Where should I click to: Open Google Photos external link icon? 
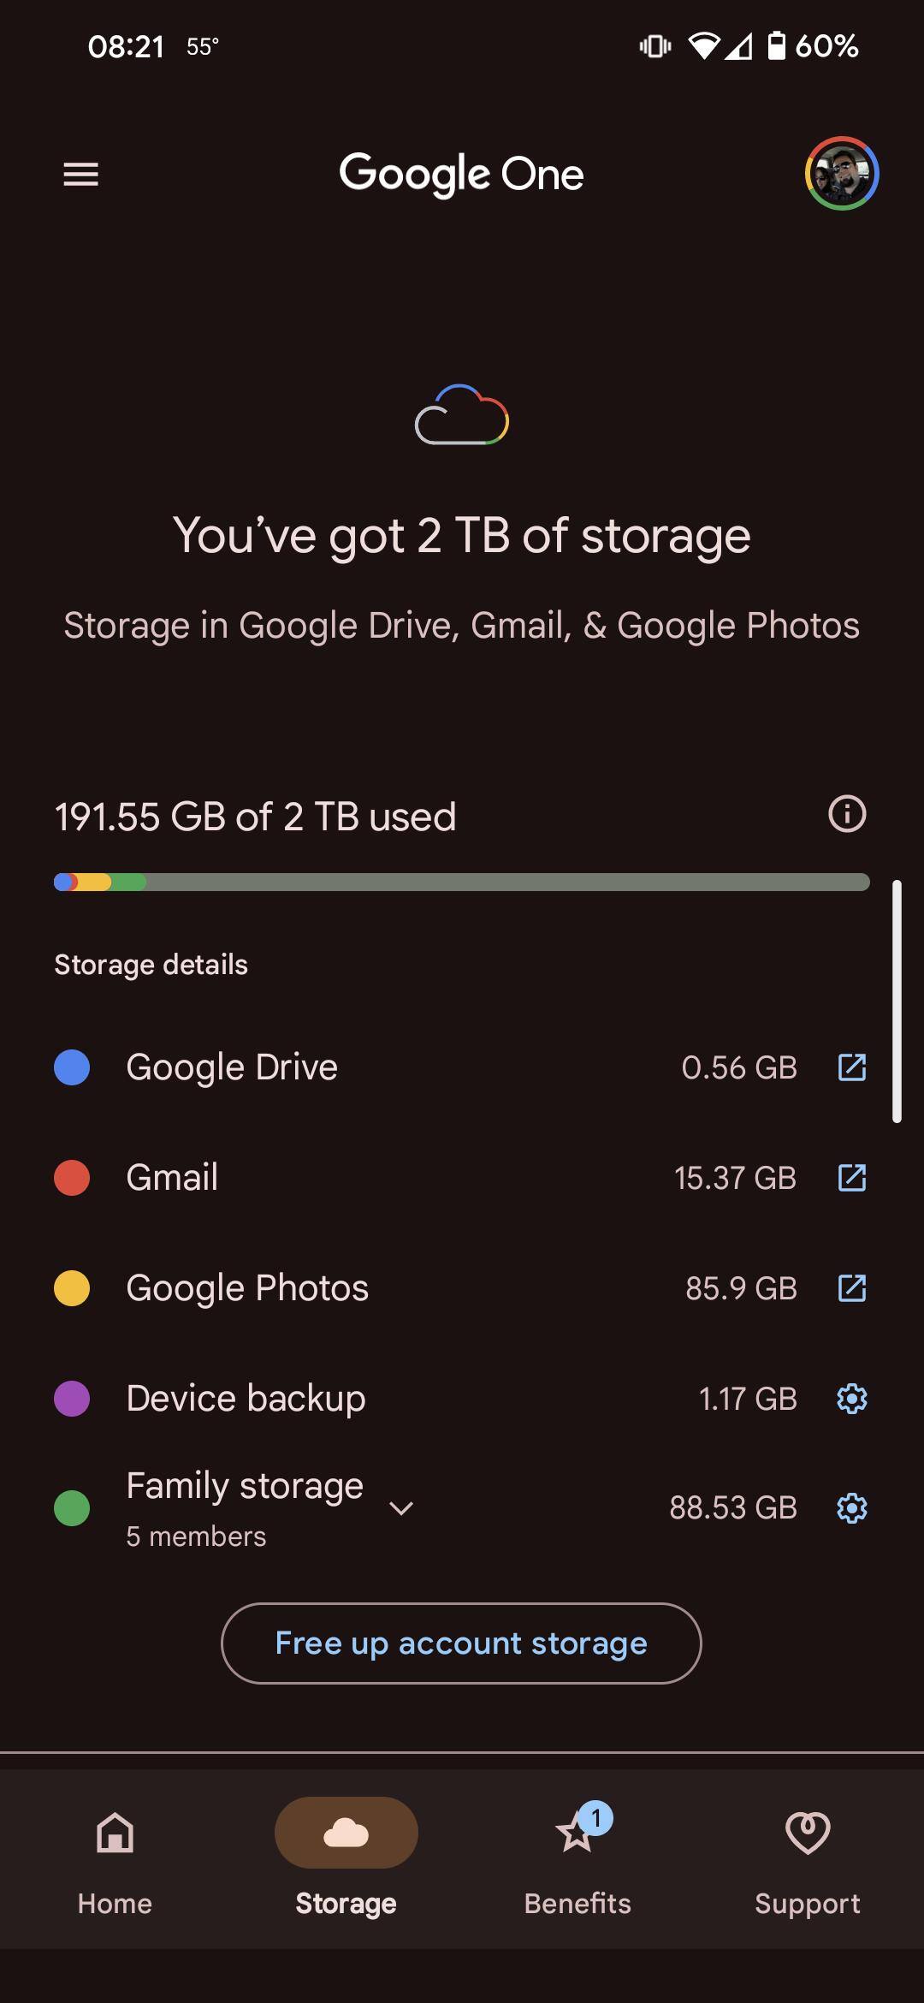(851, 1288)
